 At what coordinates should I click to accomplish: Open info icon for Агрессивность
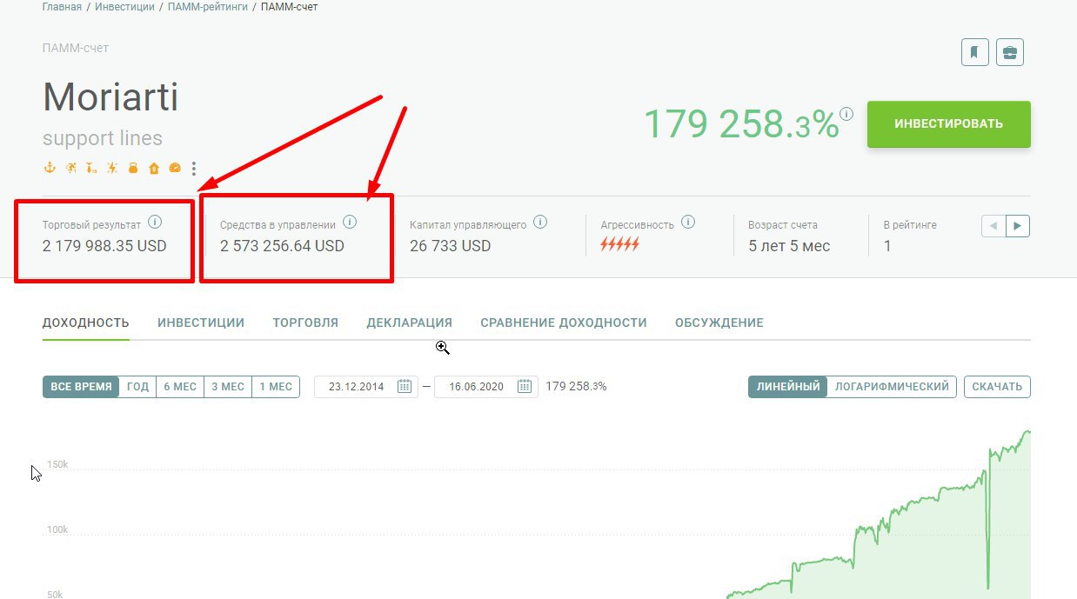click(x=688, y=223)
